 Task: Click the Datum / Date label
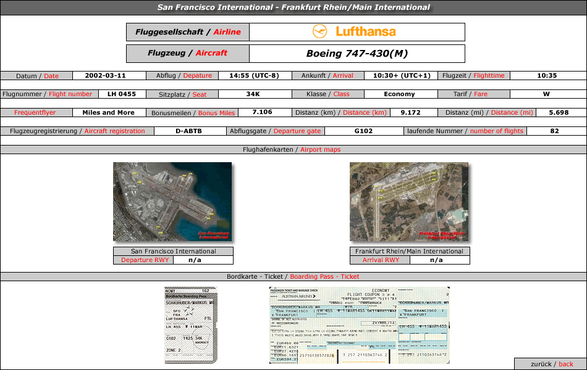[36, 76]
